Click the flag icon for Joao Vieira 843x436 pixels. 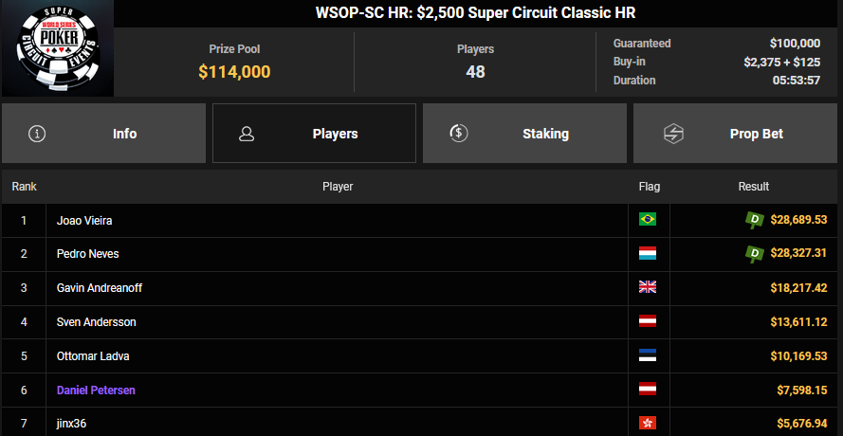click(648, 220)
